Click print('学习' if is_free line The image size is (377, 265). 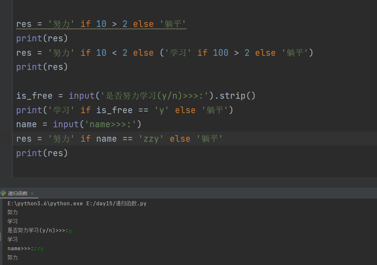125,110
